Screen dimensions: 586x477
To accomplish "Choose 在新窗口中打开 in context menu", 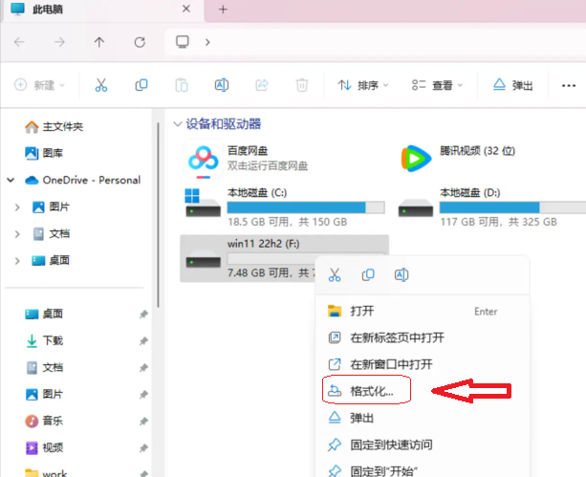I will pyautogui.click(x=423, y=364).
